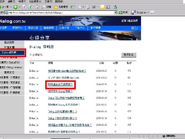Open the Search (搜尋) magnifier tool
The width and height of the screenshot is (185, 139).
point(46,7)
